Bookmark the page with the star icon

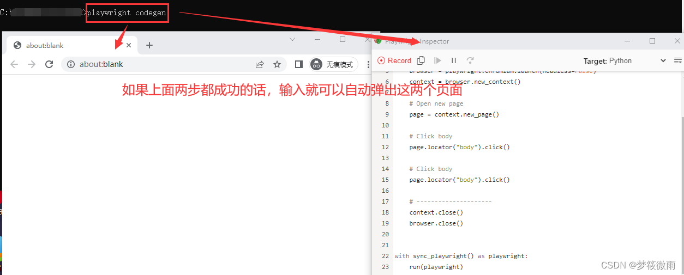coord(277,64)
